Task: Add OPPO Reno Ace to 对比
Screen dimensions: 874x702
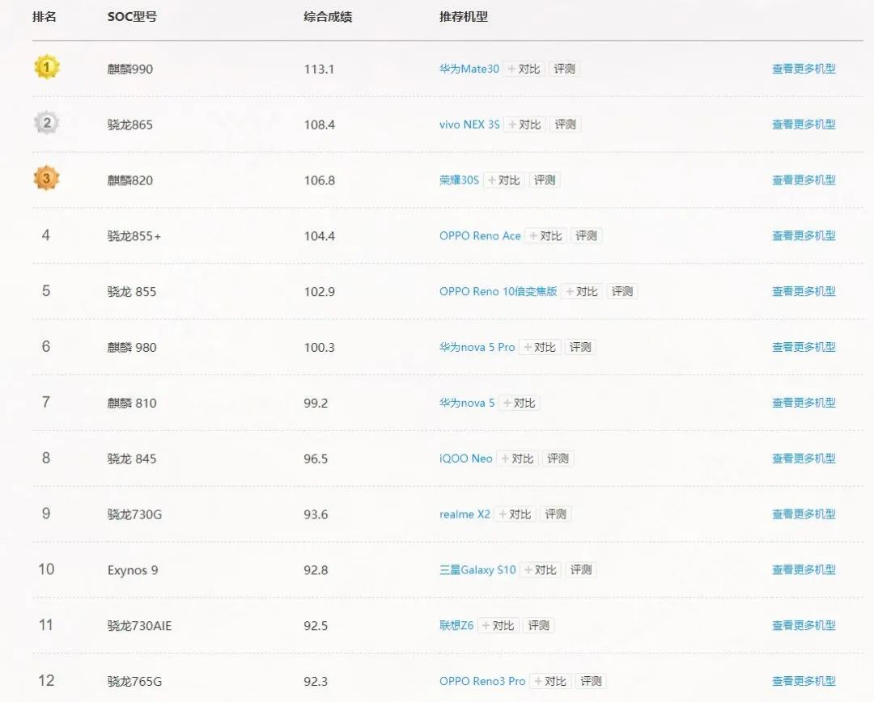Action: click(x=545, y=235)
